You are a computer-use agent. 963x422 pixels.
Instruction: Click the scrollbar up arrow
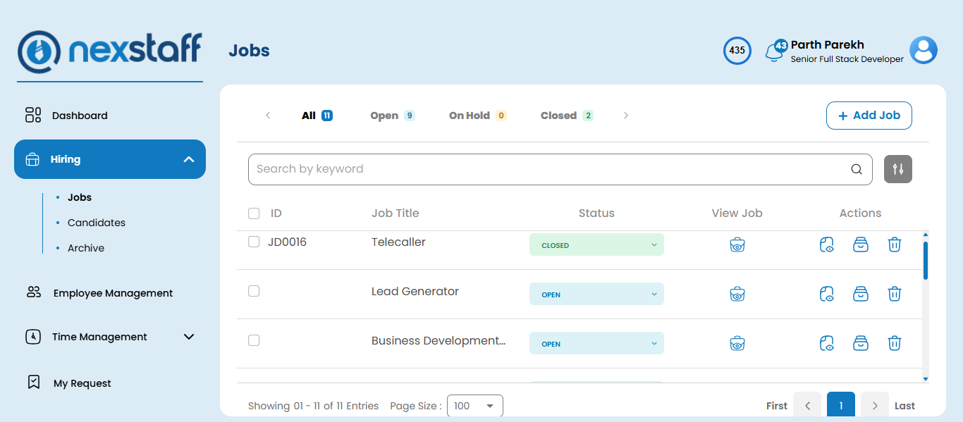[925, 235]
